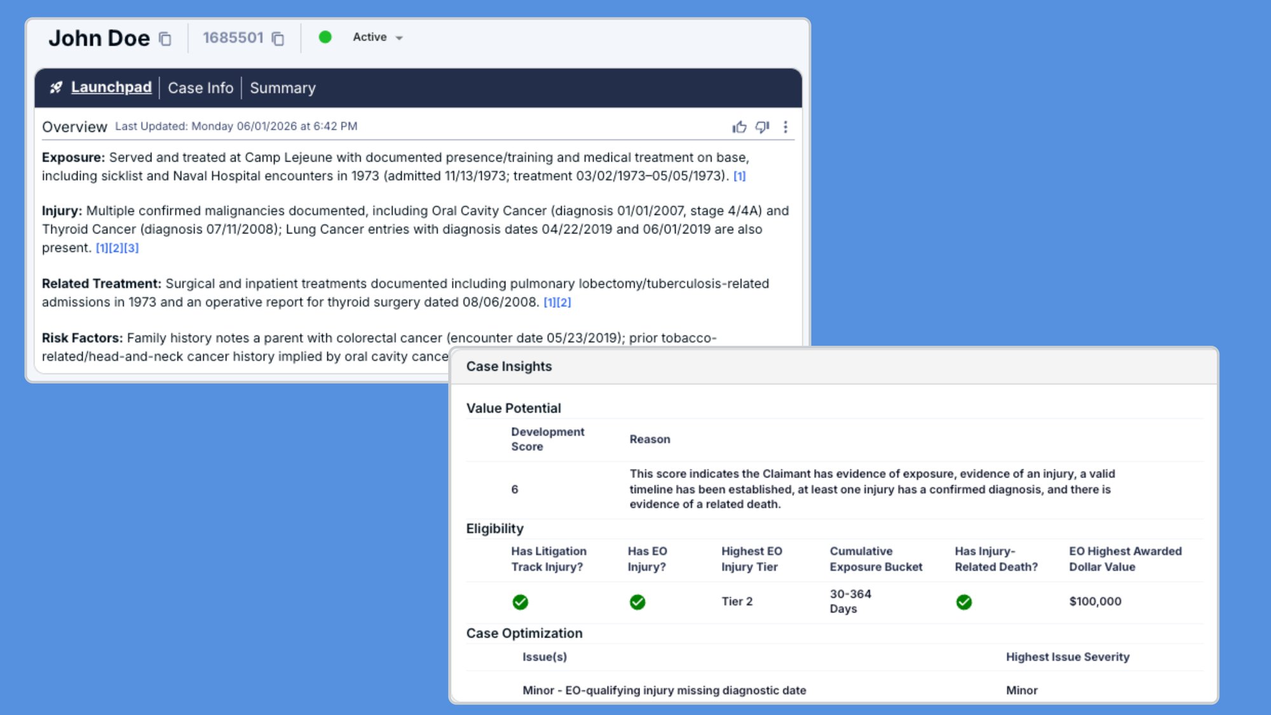The width and height of the screenshot is (1271, 715).
Task: Switch to the Case Info tab
Action: click(x=200, y=88)
